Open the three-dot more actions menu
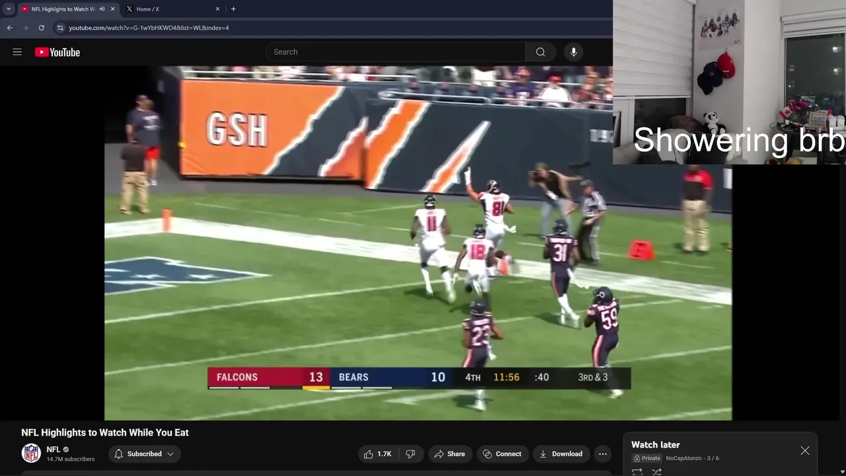This screenshot has height=476, width=846. (602, 454)
